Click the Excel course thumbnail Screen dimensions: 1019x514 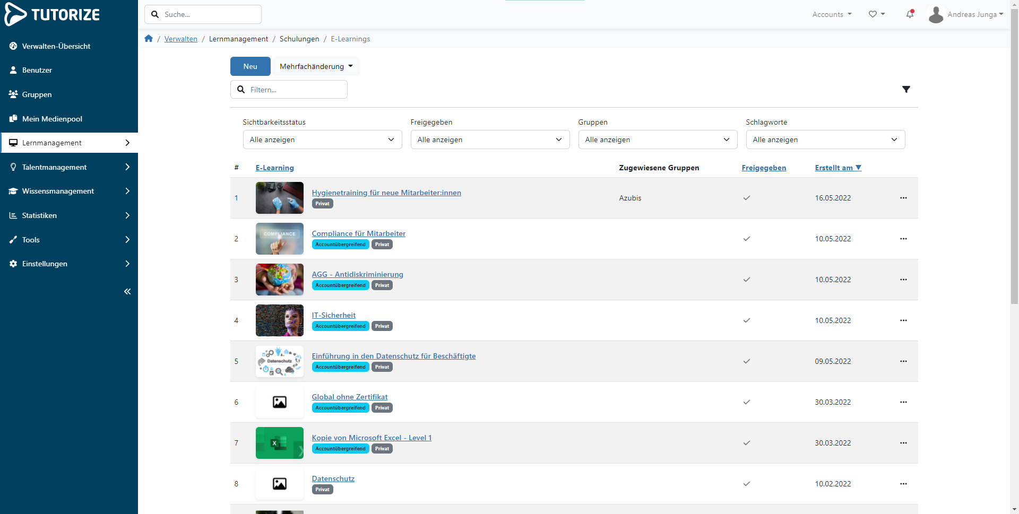(279, 443)
